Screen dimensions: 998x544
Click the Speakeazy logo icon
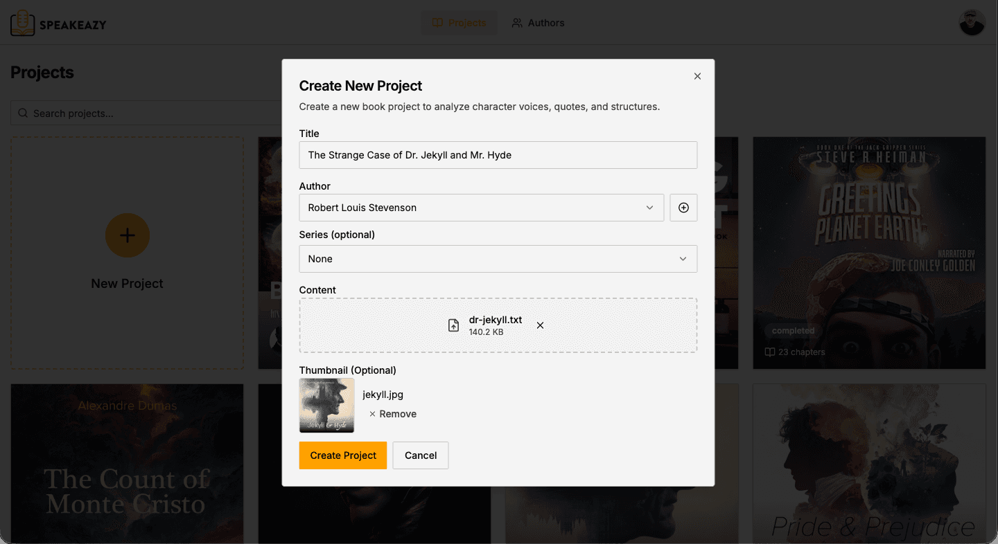21,22
